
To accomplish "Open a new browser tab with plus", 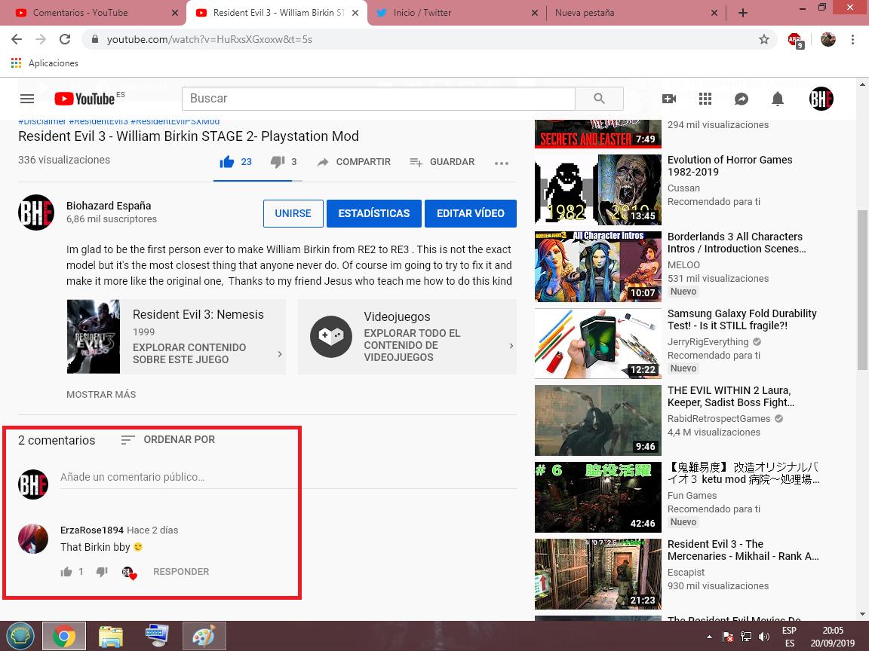I will pyautogui.click(x=742, y=13).
